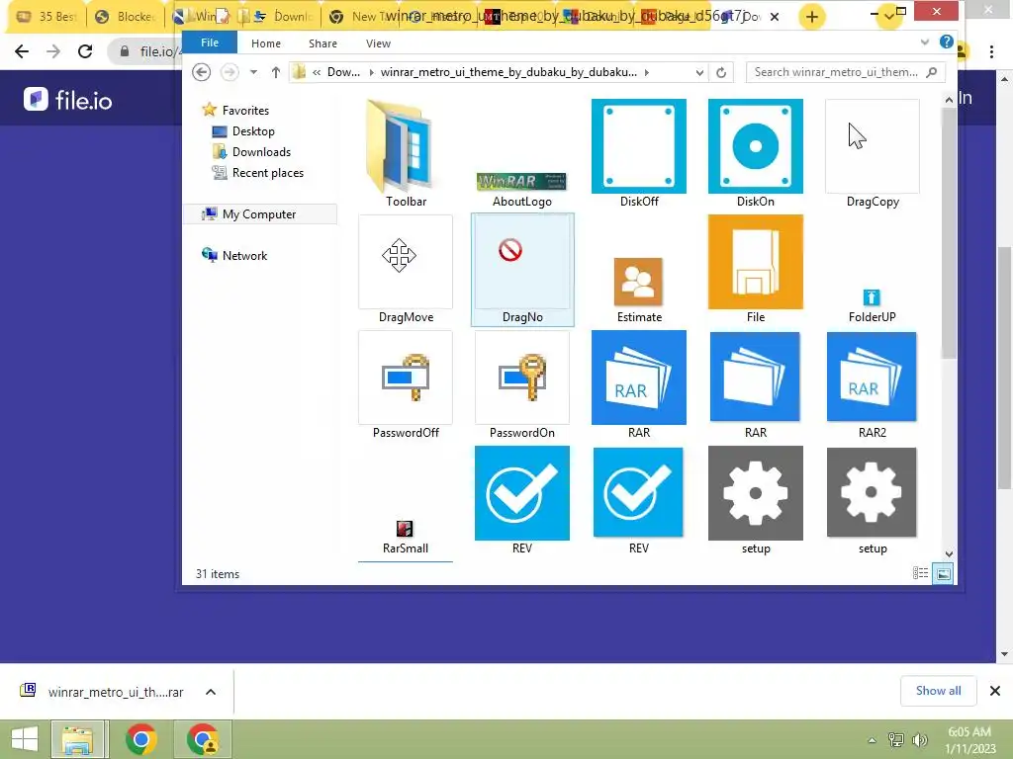Image resolution: width=1013 pixels, height=759 pixels.
Task: Expand breadcrumb arrow after Dow...
Action: (372, 72)
